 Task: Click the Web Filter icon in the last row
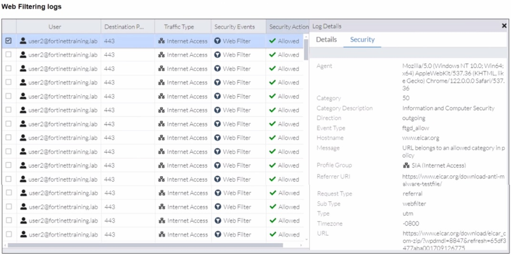click(x=218, y=234)
